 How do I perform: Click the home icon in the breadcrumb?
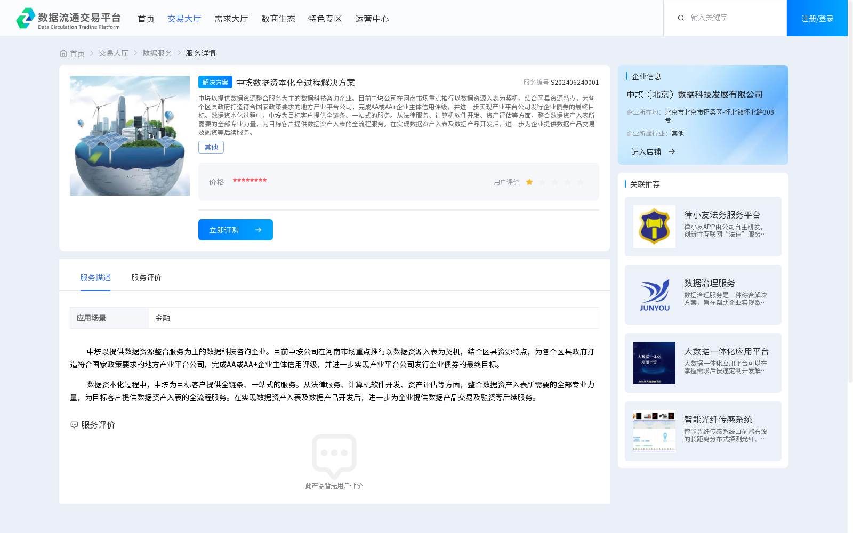point(63,53)
